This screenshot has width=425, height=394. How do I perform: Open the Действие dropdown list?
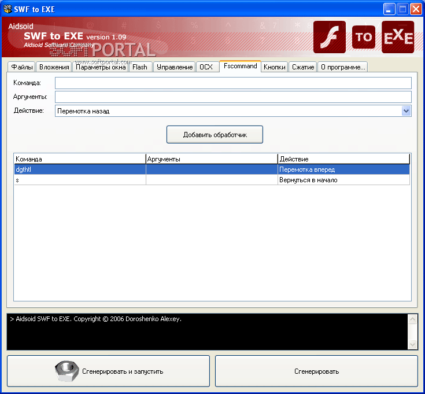click(x=406, y=111)
